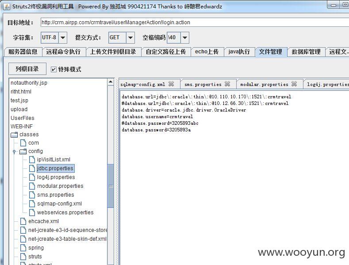The width and height of the screenshot is (349, 265).
Task: Click icon beside net-jcreate-e3-table-skin-def.xml
Action: point(23,239)
